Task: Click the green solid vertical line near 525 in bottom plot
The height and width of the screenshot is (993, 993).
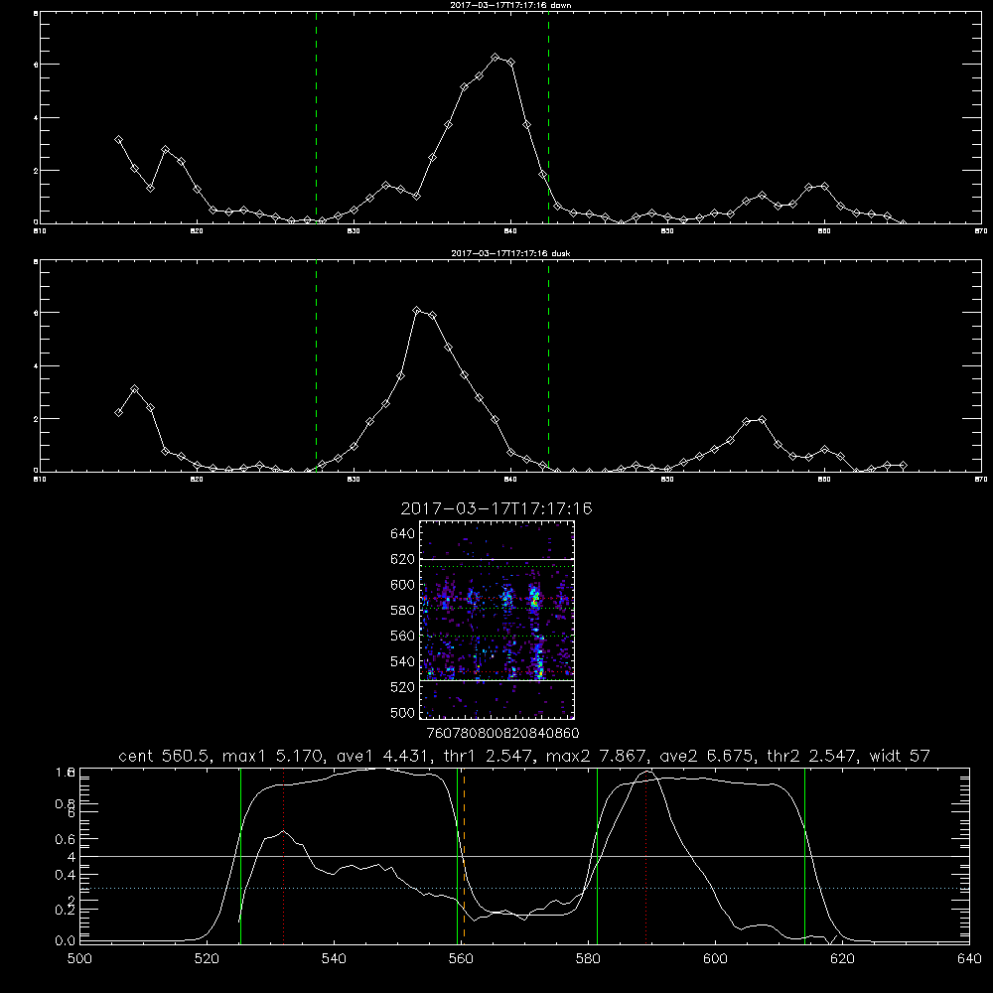Action: coord(240,856)
